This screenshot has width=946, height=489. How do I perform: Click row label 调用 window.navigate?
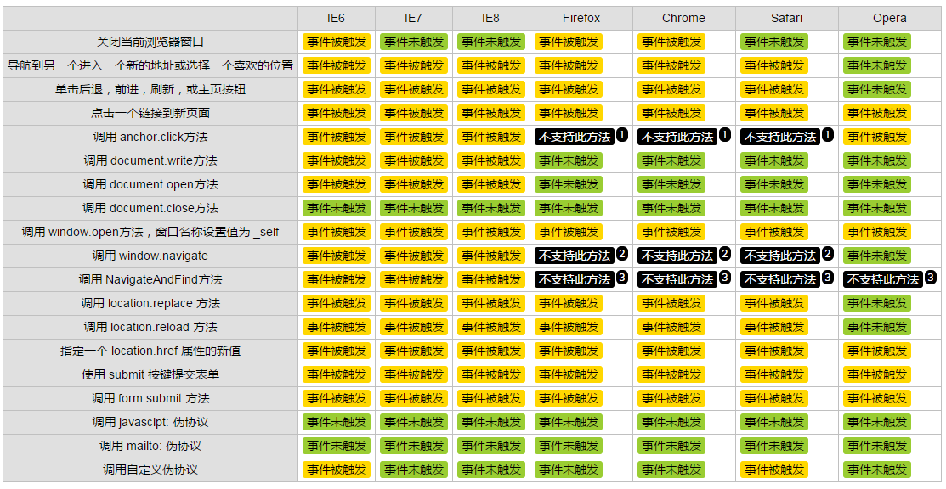tap(150, 256)
